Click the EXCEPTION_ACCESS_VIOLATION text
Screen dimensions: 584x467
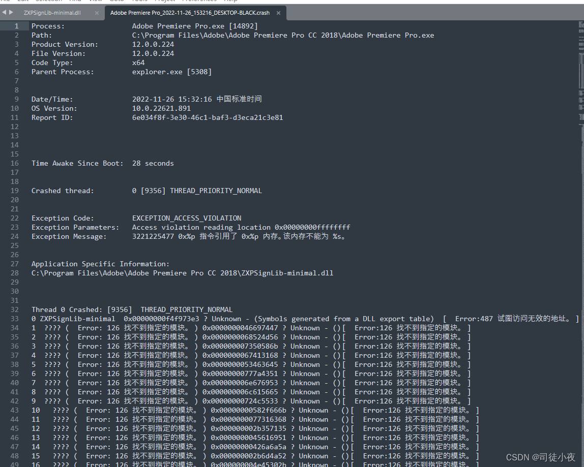pos(187,218)
